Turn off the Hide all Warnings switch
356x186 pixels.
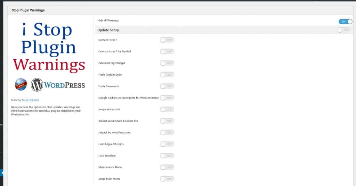point(345,22)
